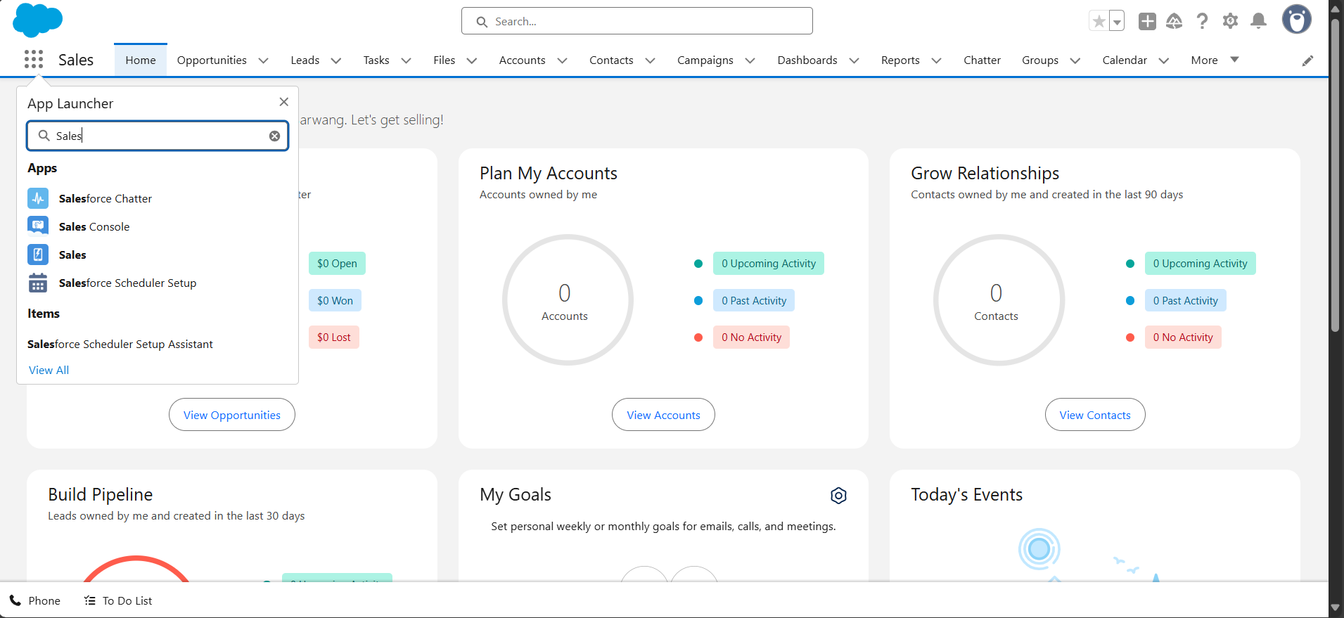Viewport: 1344px width, 618px height.
Task: Expand the Campaigns tab dropdown chevron
Action: (750, 60)
